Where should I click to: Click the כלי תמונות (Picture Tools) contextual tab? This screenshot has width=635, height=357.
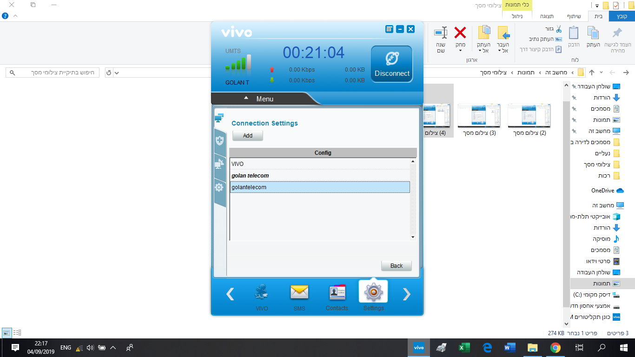click(x=516, y=5)
